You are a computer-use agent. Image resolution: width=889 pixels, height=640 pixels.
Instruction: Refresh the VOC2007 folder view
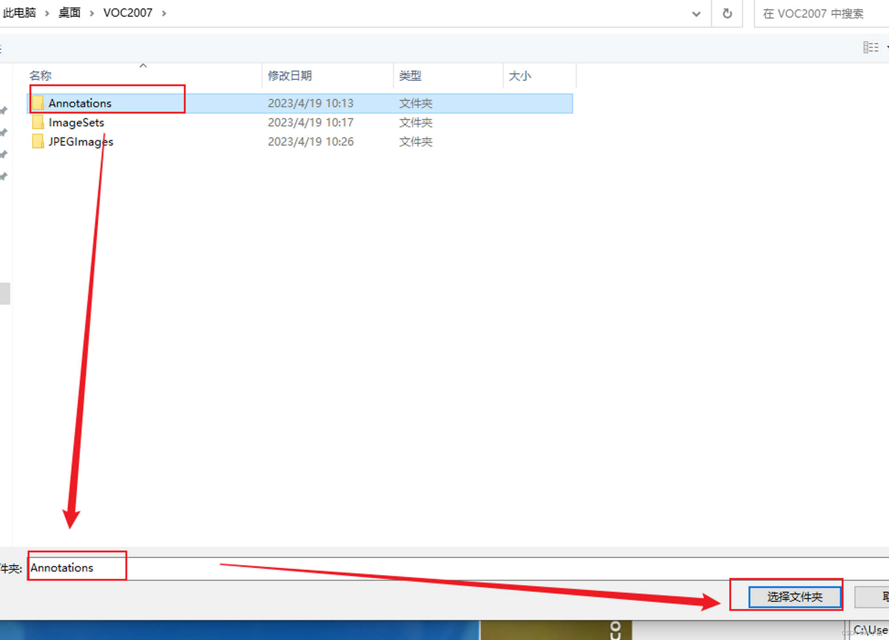[x=727, y=13]
